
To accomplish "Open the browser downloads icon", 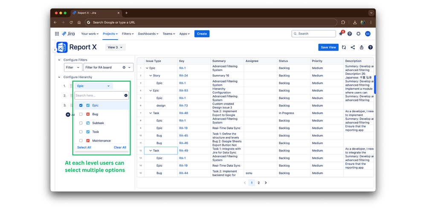I will [355, 23].
